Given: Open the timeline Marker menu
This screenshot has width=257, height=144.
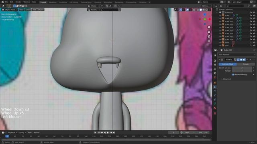Looking at the screenshot, I should [x=37, y=132].
